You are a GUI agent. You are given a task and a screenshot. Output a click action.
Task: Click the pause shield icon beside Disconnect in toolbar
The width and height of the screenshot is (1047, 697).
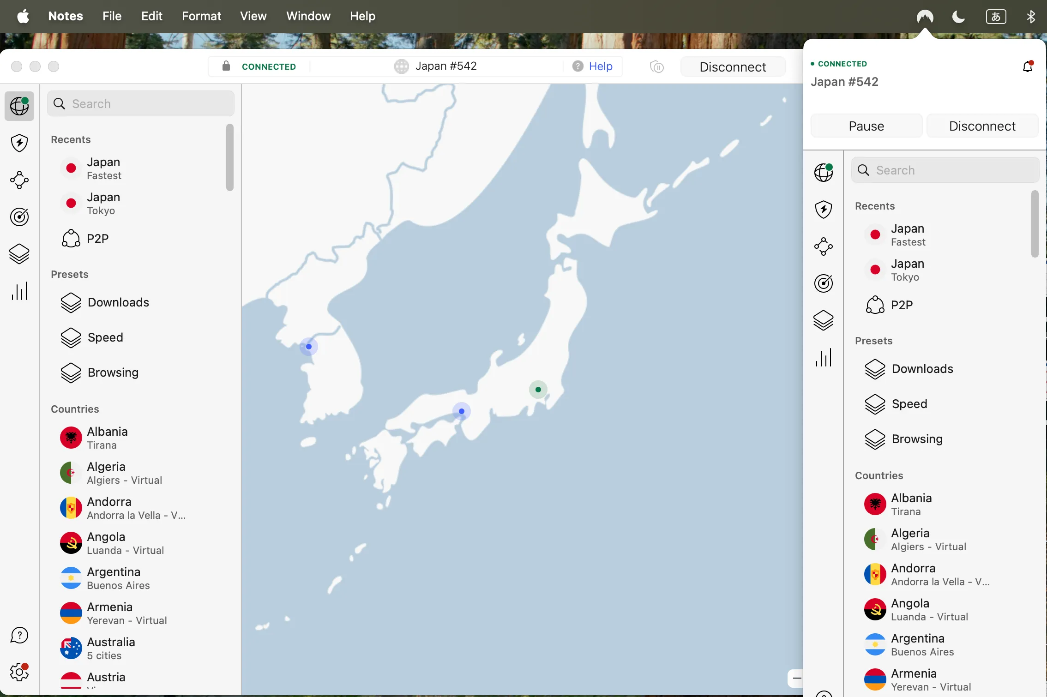657,67
